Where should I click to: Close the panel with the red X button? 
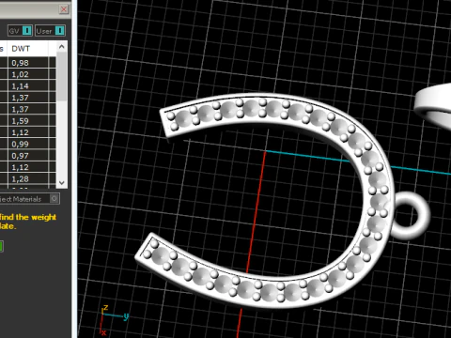pyautogui.click(x=64, y=9)
